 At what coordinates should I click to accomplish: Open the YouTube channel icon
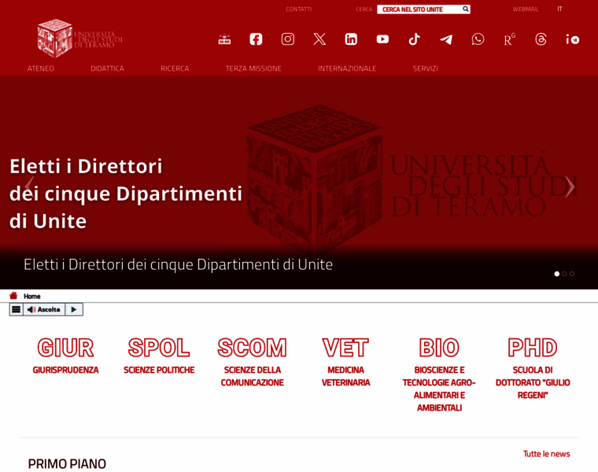coord(382,39)
